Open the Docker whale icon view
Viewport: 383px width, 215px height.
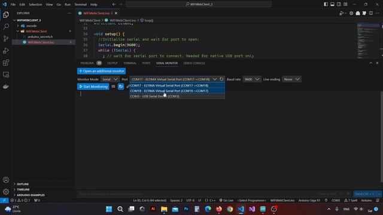pos(6,87)
